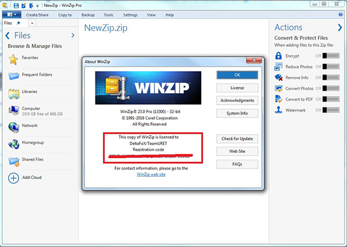Click the Watermark stamp icon

pyautogui.click(x=278, y=110)
